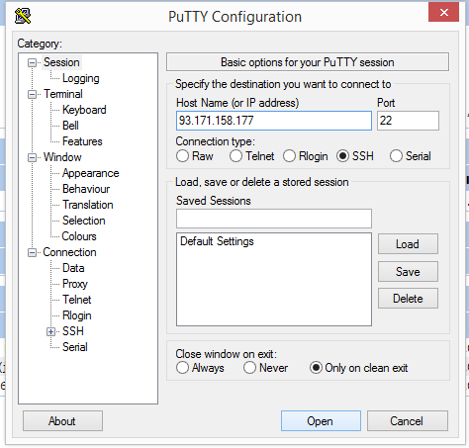This screenshot has width=469, height=448.
Task: Click the Save session button
Action: (408, 272)
